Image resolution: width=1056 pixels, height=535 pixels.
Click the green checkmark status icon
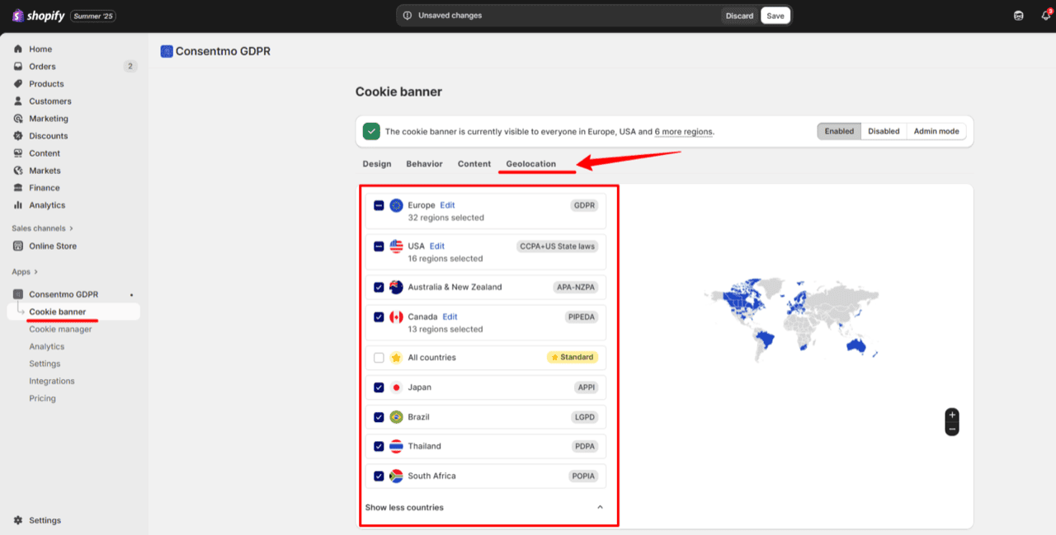click(x=371, y=131)
